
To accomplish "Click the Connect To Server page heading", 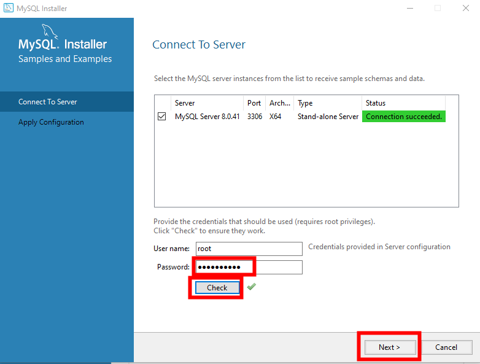I will click(199, 45).
